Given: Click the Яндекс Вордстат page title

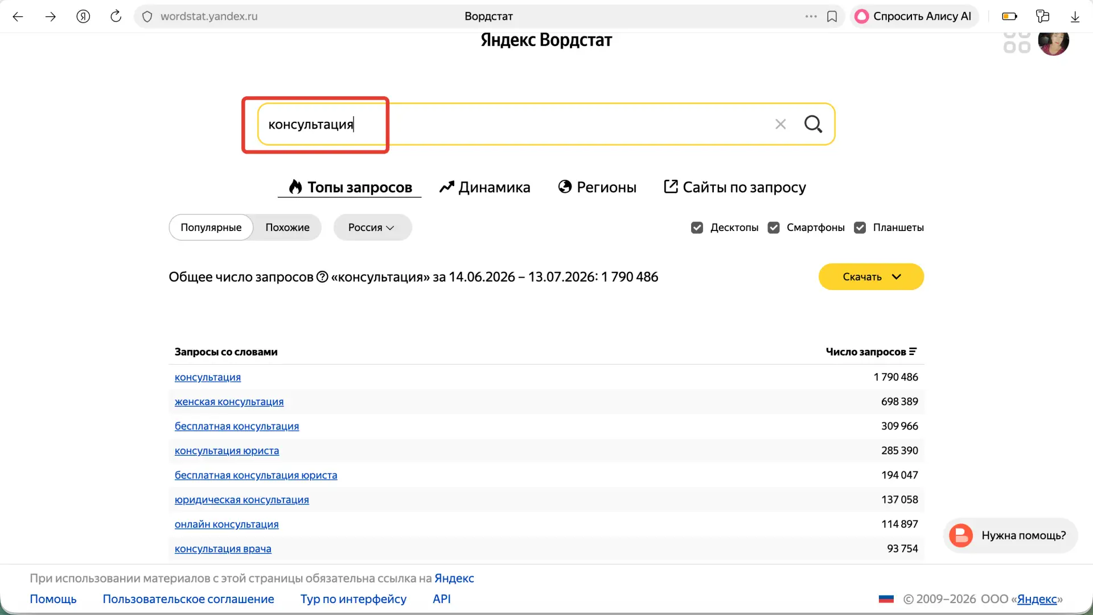Looking at the screenshot, I should click(546, 40).
